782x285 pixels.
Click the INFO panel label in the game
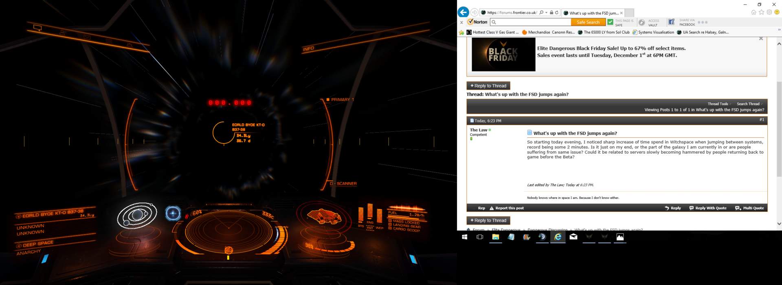(308, 49)
